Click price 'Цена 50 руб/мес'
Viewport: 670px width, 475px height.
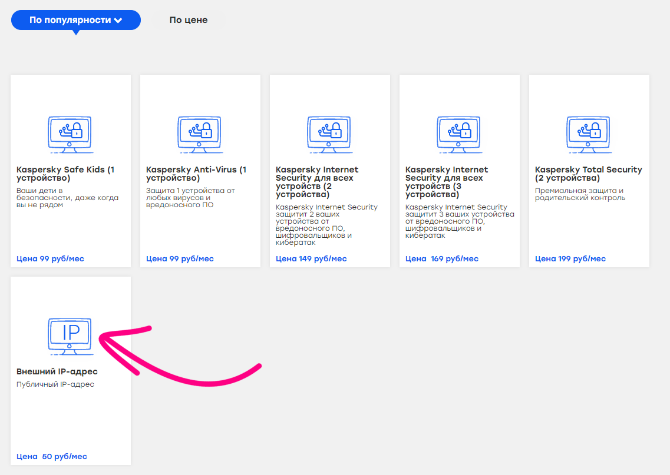pyautogui.click(x=52, y=456)
